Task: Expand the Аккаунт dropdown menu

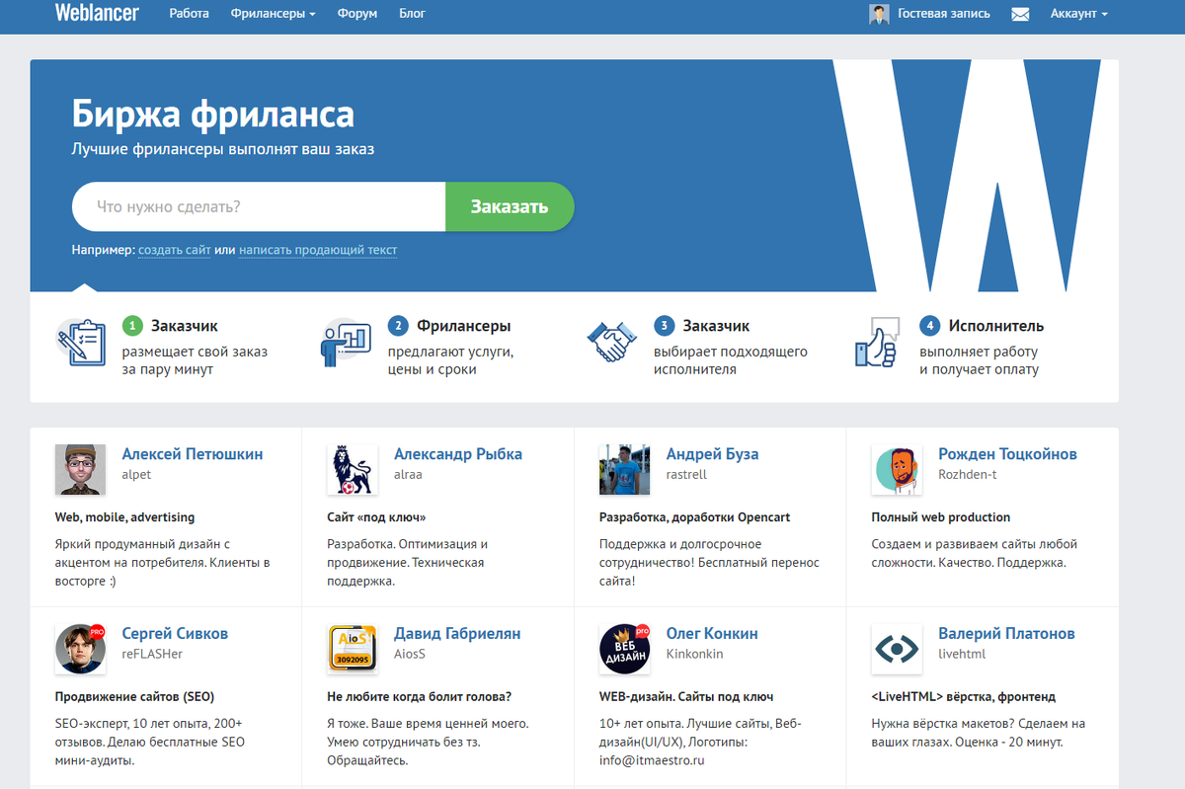Action: 1079,14
